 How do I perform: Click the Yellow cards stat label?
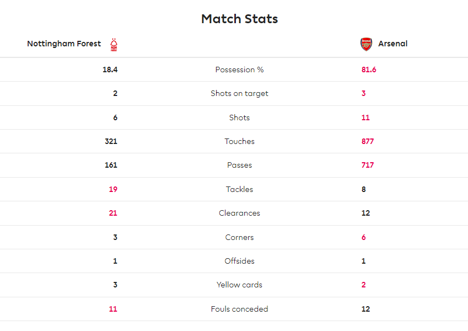point(239,285)
